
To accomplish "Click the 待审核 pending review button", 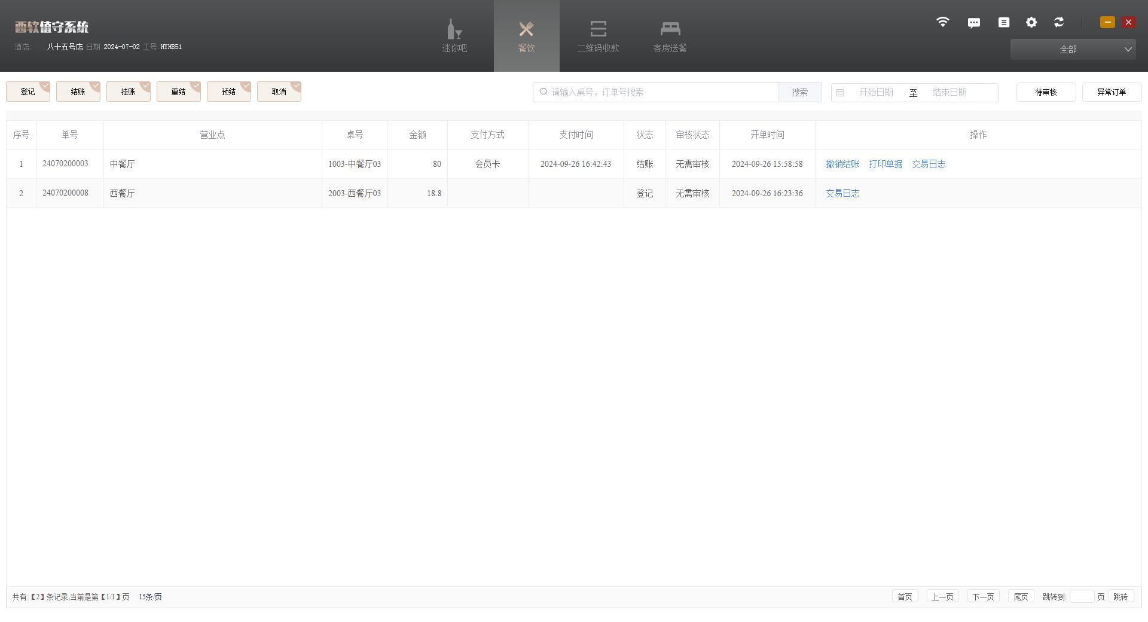I will 1046,92.
